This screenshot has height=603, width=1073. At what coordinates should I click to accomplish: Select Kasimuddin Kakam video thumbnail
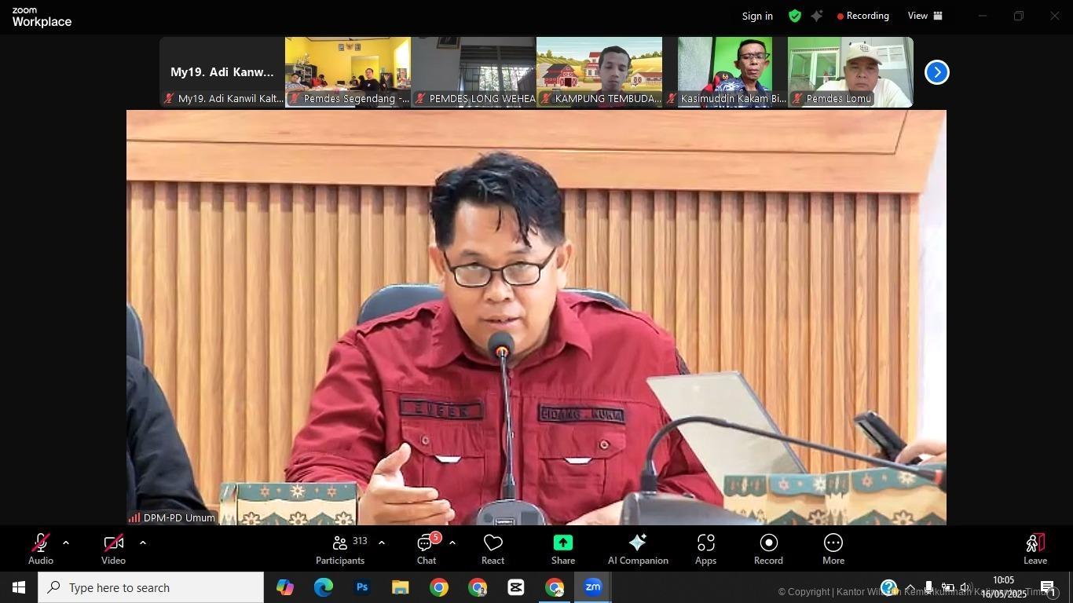click(725, 72)
